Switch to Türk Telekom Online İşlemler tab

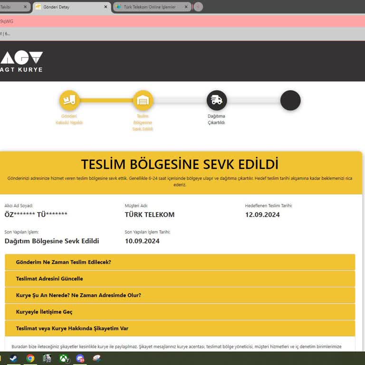pos(152,7)
